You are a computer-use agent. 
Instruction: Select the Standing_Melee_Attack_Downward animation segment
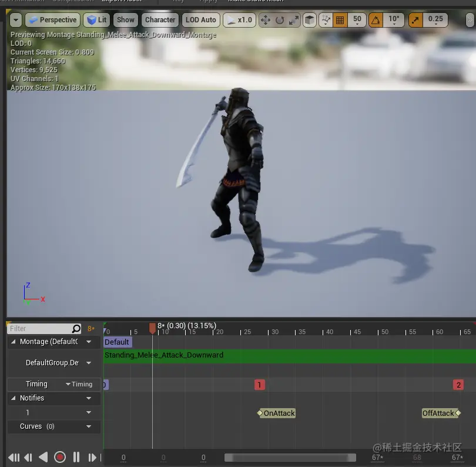coord(290,356)
